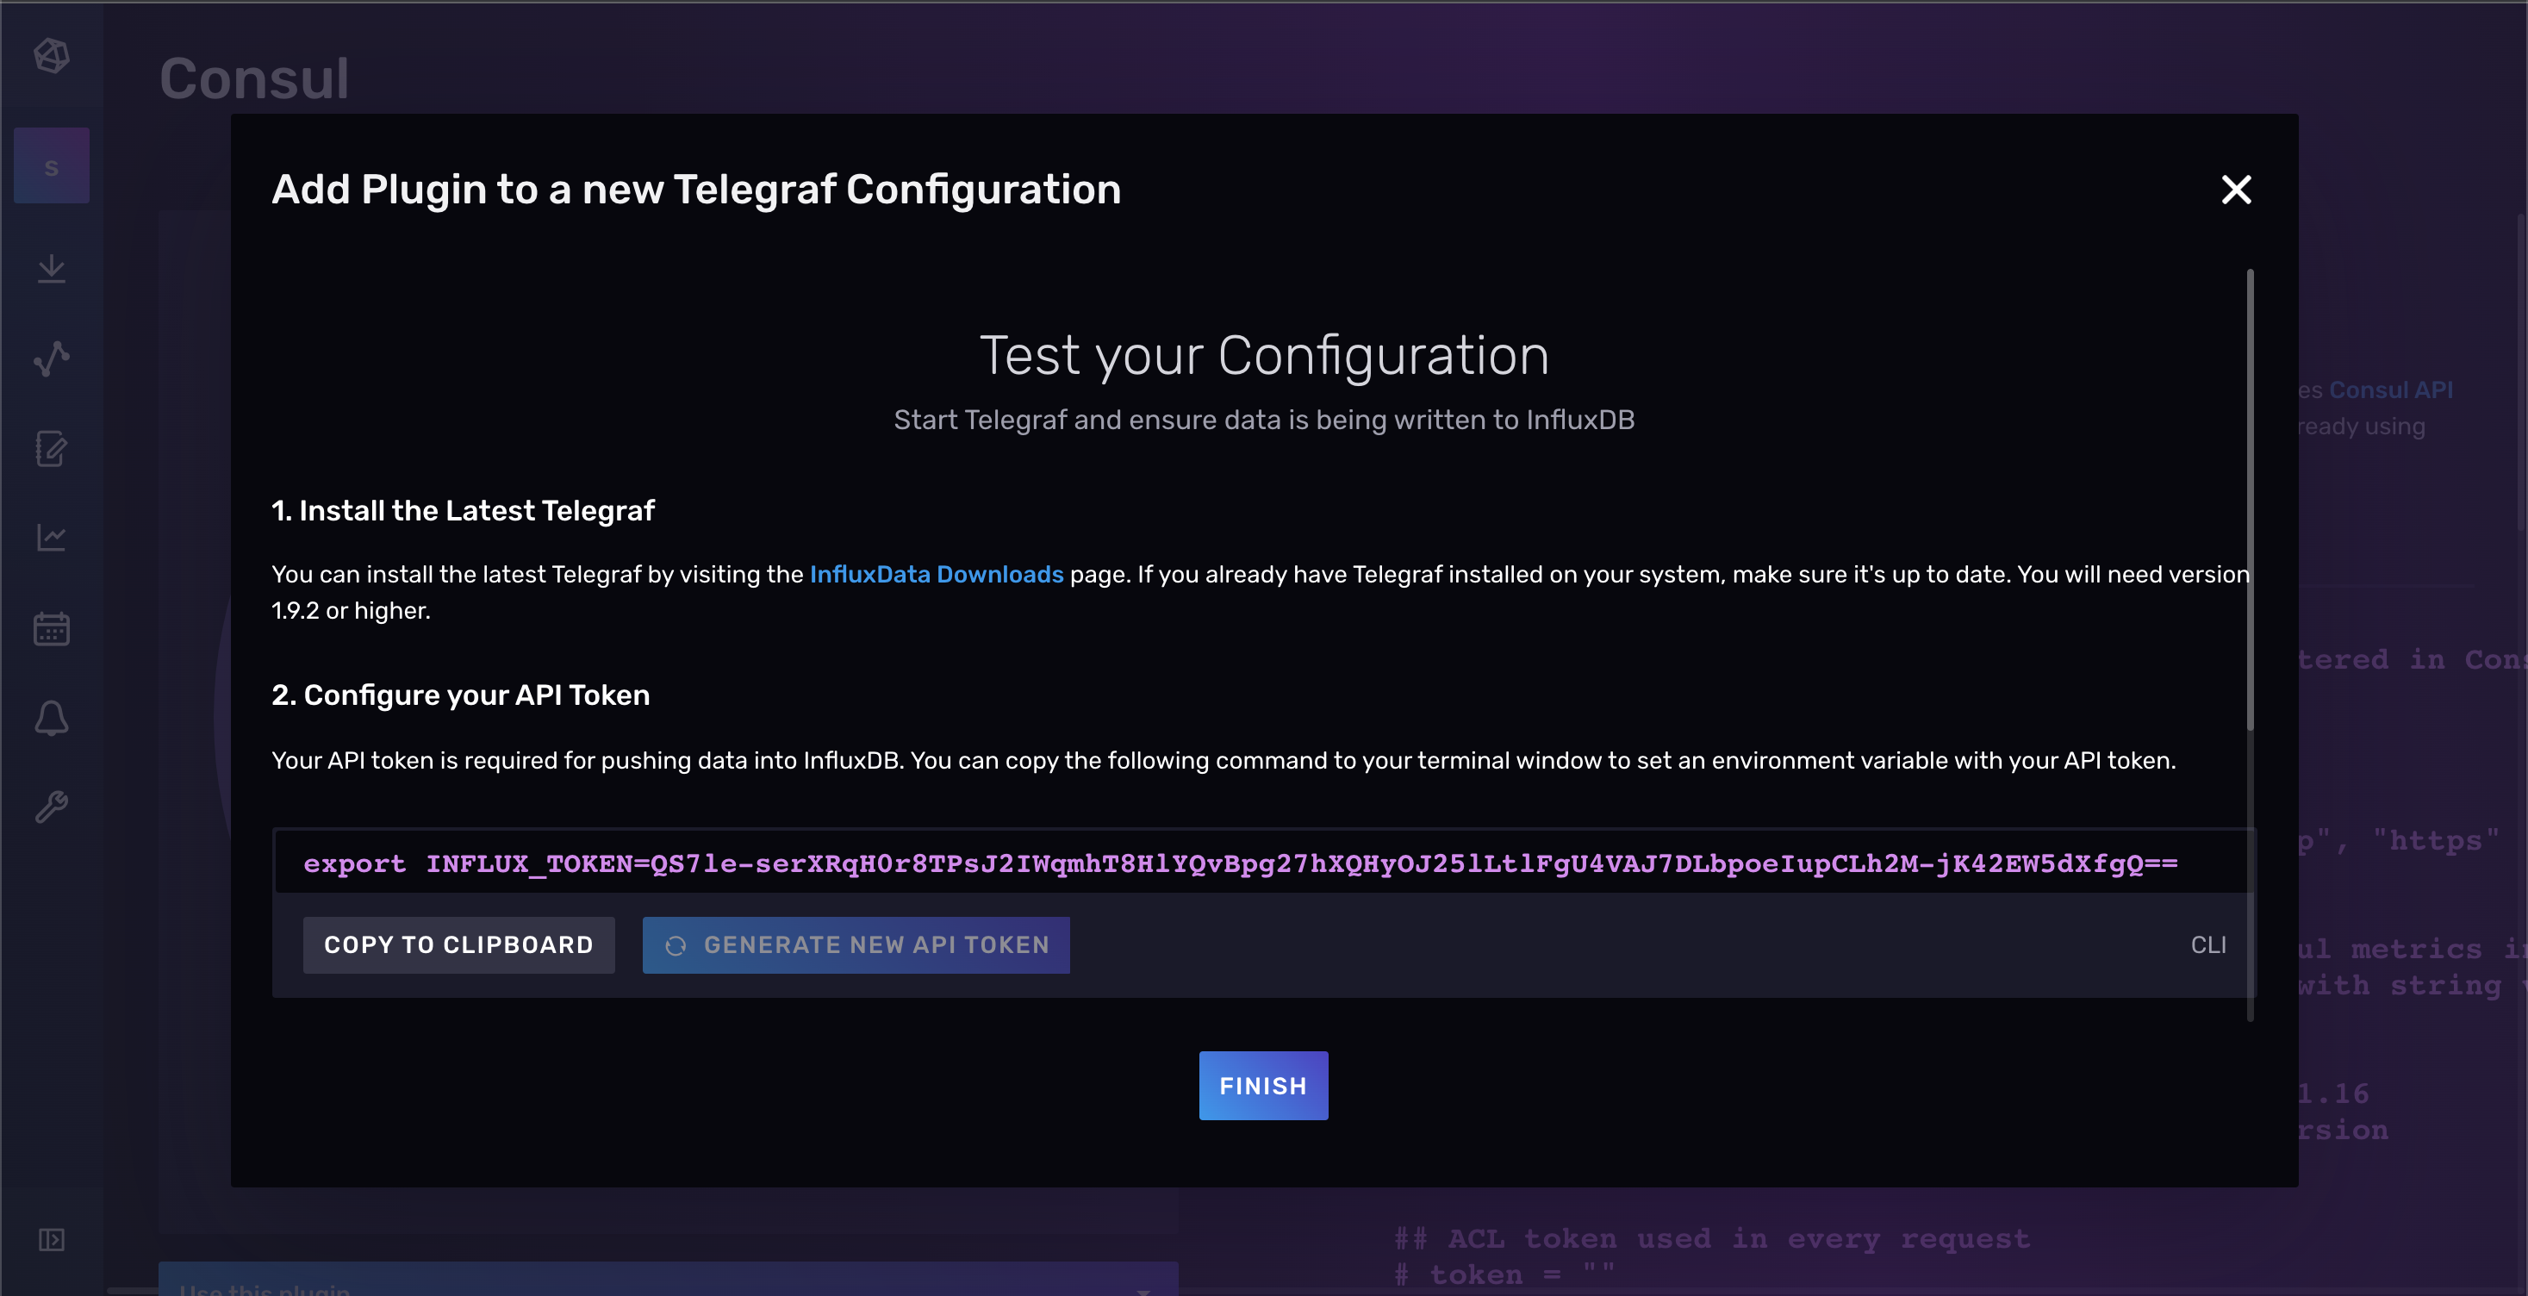
Task: Close the Add Plugin dialog
Action: click(2236, 190)
